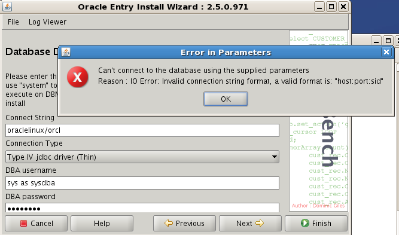Click the 'DBA password' label

tap(31, 196)
